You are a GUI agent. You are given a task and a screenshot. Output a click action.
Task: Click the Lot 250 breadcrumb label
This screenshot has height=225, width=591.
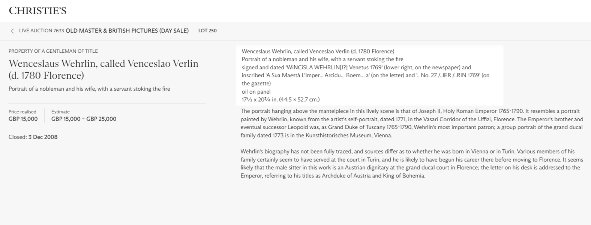[207, 31]
